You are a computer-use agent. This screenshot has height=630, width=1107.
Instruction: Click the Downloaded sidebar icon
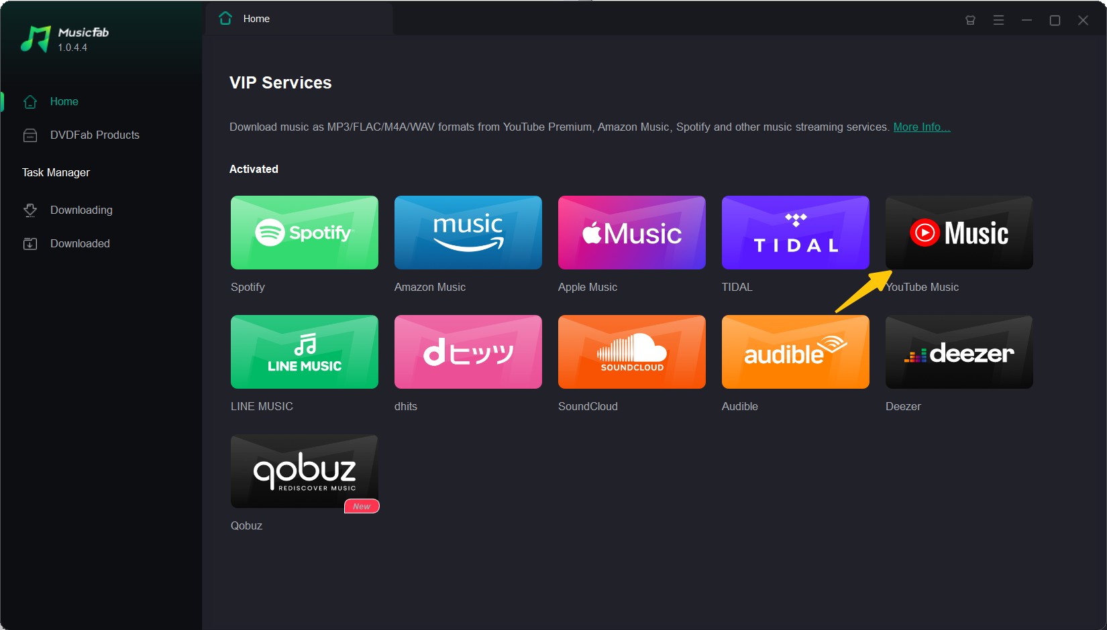30,244
